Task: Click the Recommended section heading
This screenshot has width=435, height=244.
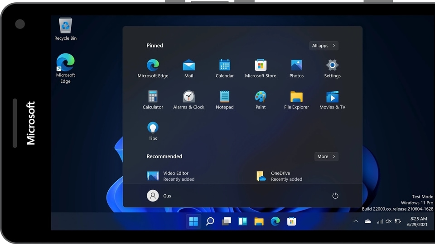Action: pyautogui.click(x=164, y=157)
